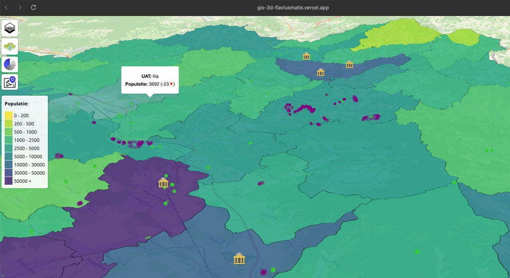Reload the page with the refresh icon
This screenshot has width=510, height=278.
33,7
